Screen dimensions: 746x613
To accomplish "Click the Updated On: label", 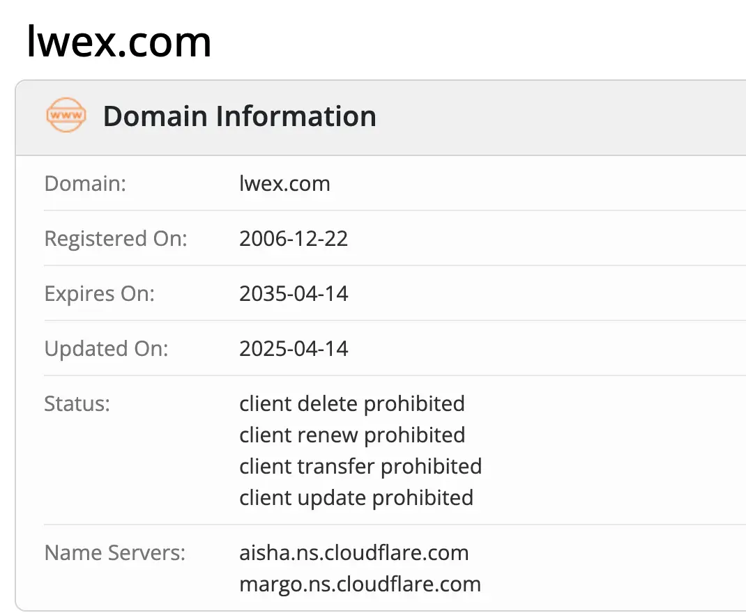I will tap(106, 349).
